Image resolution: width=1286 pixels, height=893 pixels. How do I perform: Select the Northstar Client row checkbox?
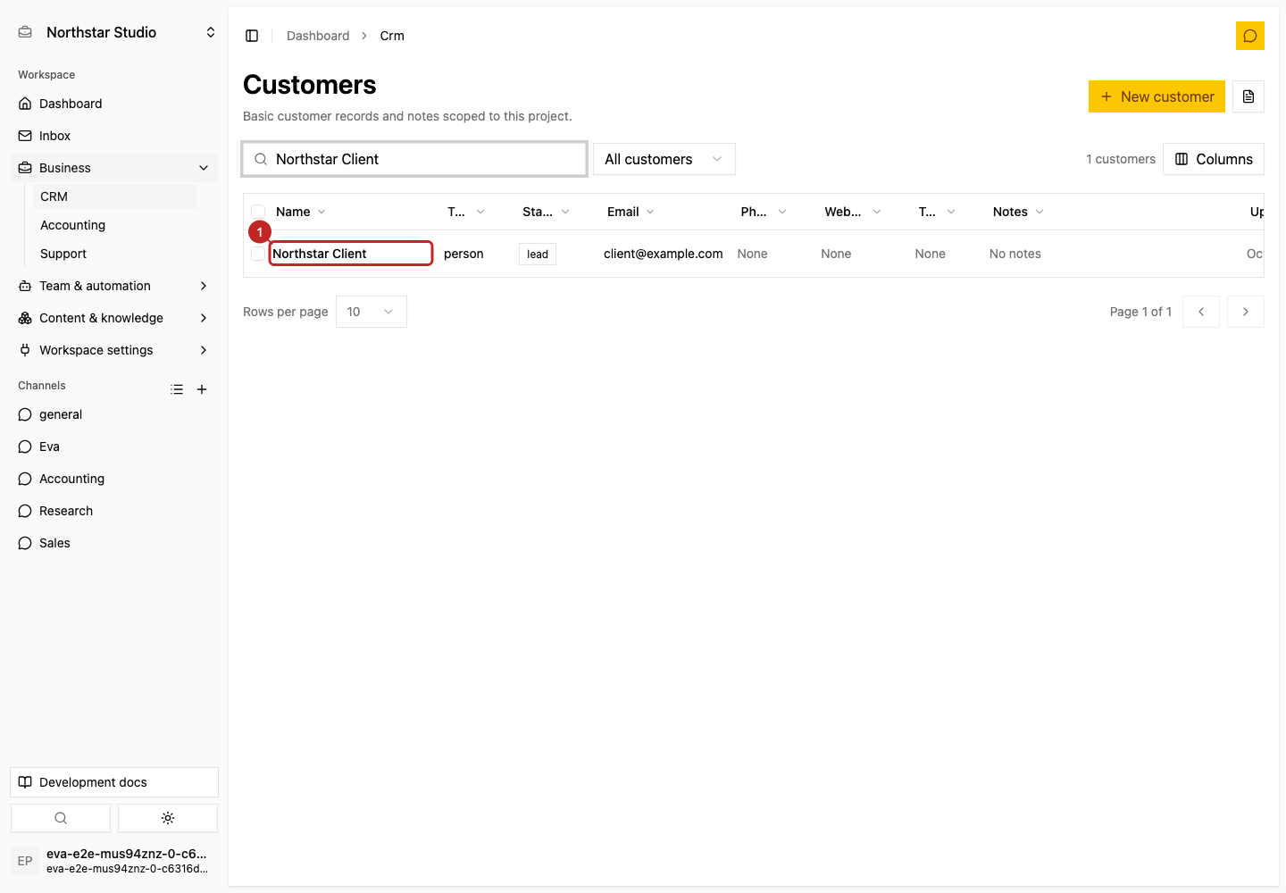point(258,254)
